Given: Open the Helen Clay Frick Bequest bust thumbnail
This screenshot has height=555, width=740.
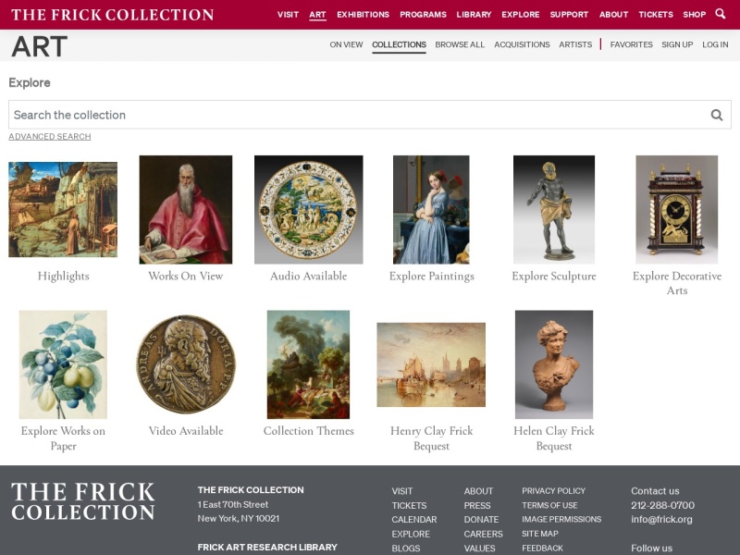Looking at the screenshot, I should pyautogui.click(x=554, y=364).
